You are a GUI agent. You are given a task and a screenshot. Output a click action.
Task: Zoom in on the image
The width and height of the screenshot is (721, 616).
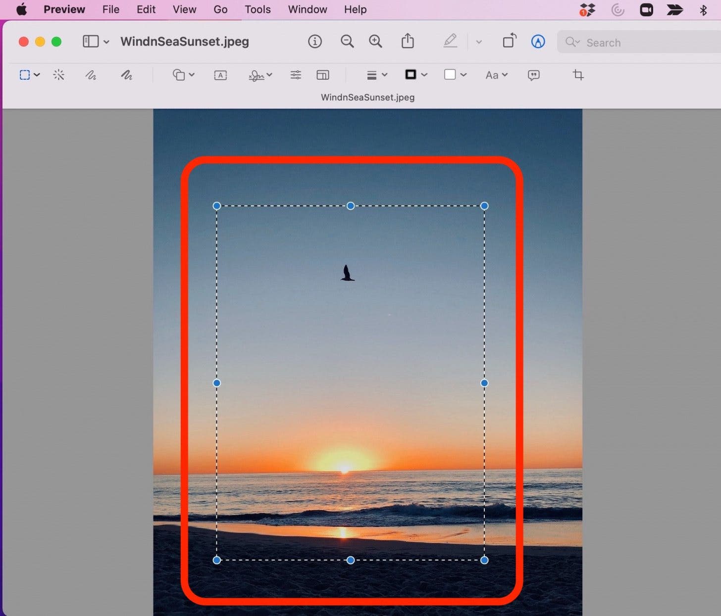[375, 41]
